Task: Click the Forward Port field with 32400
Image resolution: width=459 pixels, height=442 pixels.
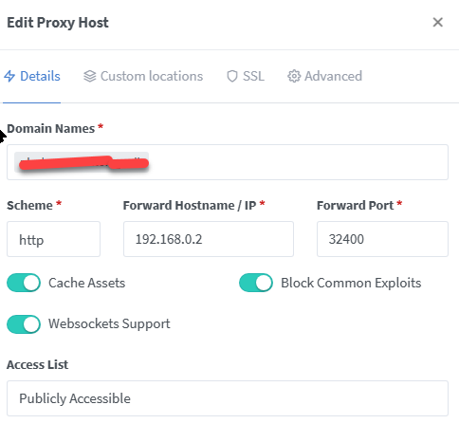Action: click(382, 239)
